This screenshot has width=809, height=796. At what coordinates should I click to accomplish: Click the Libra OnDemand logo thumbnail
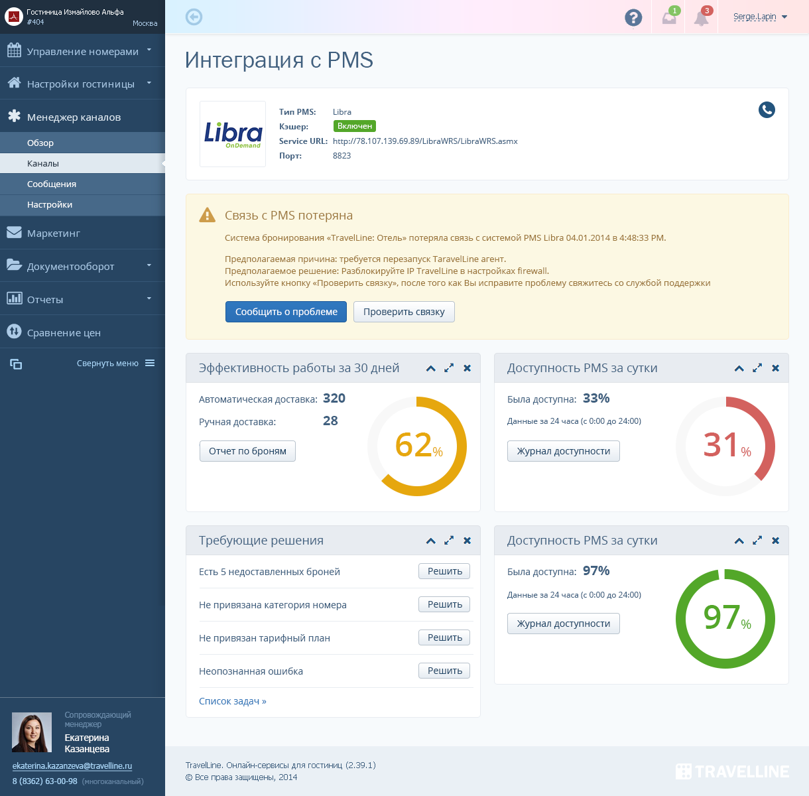click(x=233, y=134)
